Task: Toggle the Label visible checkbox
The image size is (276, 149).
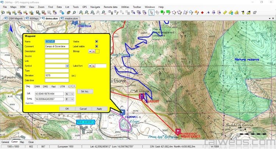Action: [x=97, y=46]
